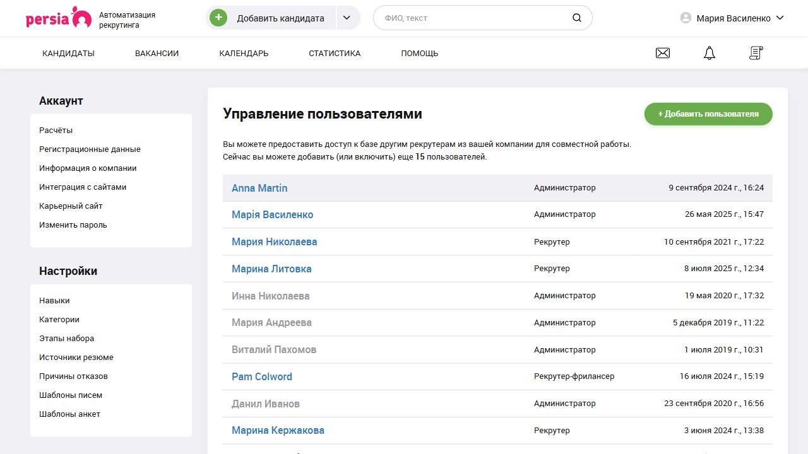Open the Anna Martin user profile
This screenshot has height=454, width=808.
[x=259, y=187]
